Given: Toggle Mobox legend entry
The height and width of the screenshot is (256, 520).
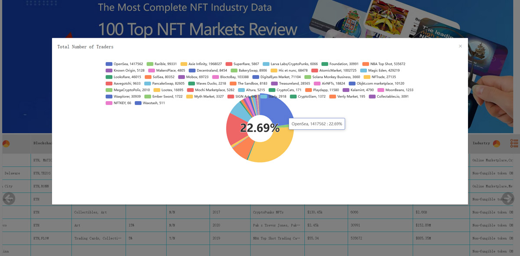Looking at the screenshot, I should (x=193, y=77).
